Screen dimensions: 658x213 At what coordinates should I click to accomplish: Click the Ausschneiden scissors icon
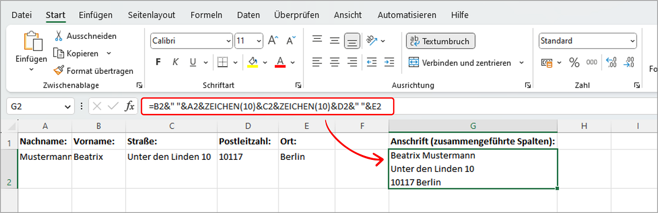(x=59, y=36)
